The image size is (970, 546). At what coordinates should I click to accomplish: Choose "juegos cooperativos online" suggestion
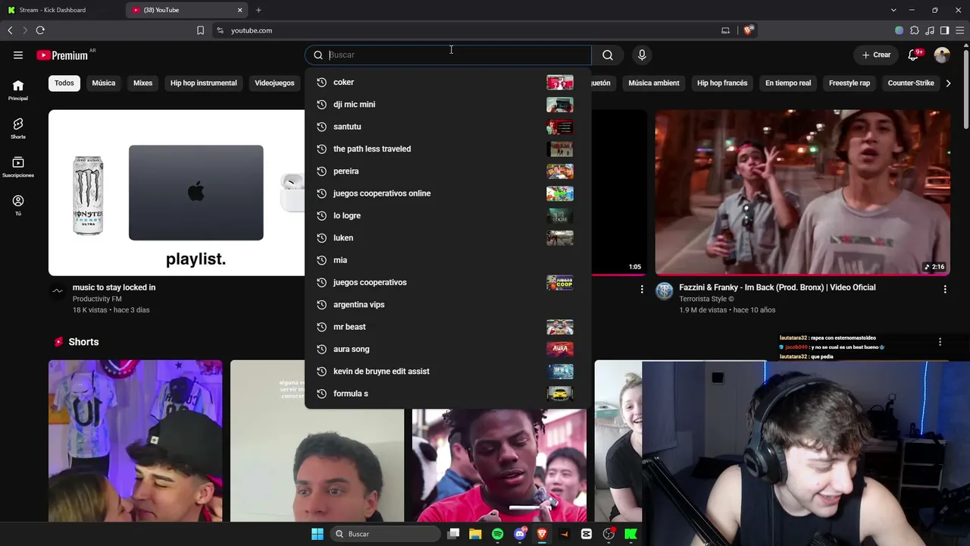click(x=447, y=193)
